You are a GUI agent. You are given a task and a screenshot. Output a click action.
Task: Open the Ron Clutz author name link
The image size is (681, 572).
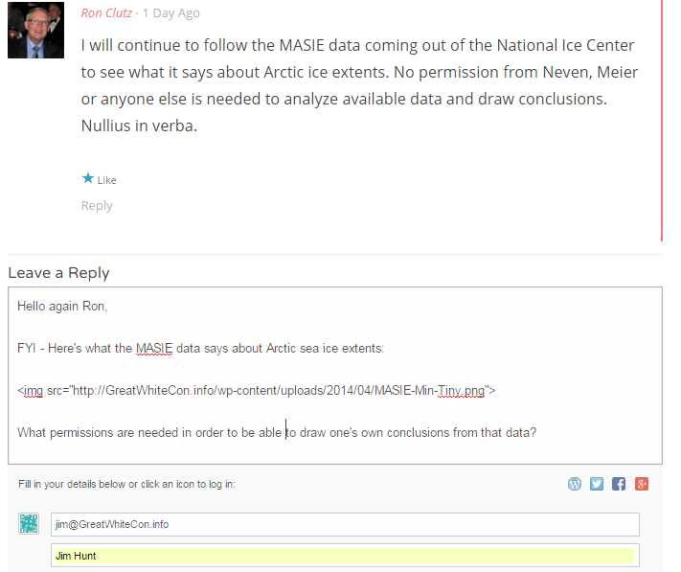(106, 13)
